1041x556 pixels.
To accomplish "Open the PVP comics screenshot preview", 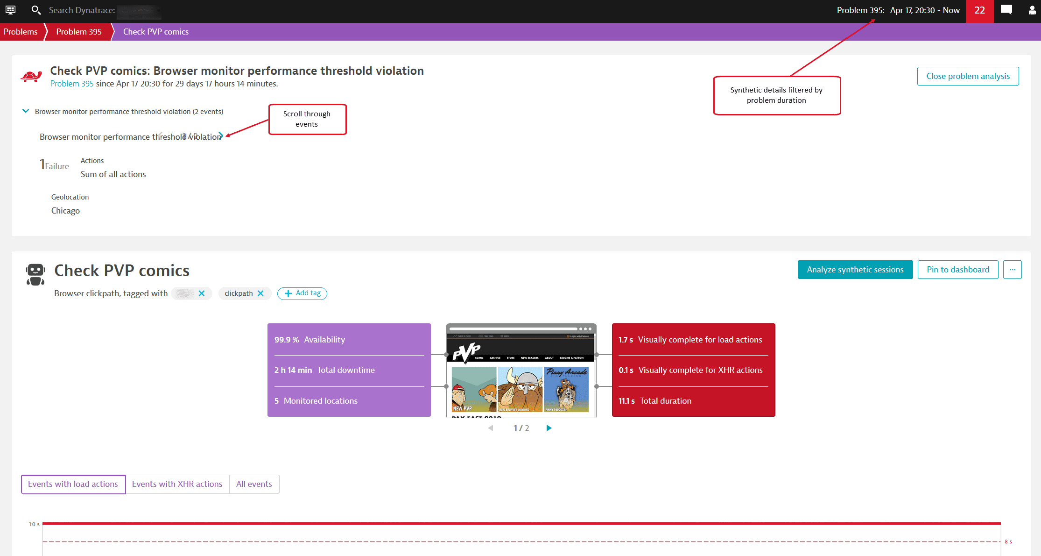I will [x=521, y=371].
